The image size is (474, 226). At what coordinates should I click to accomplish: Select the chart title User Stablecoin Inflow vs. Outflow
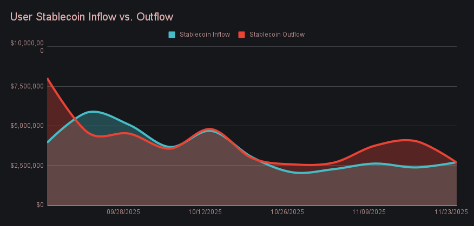(91, 17)
